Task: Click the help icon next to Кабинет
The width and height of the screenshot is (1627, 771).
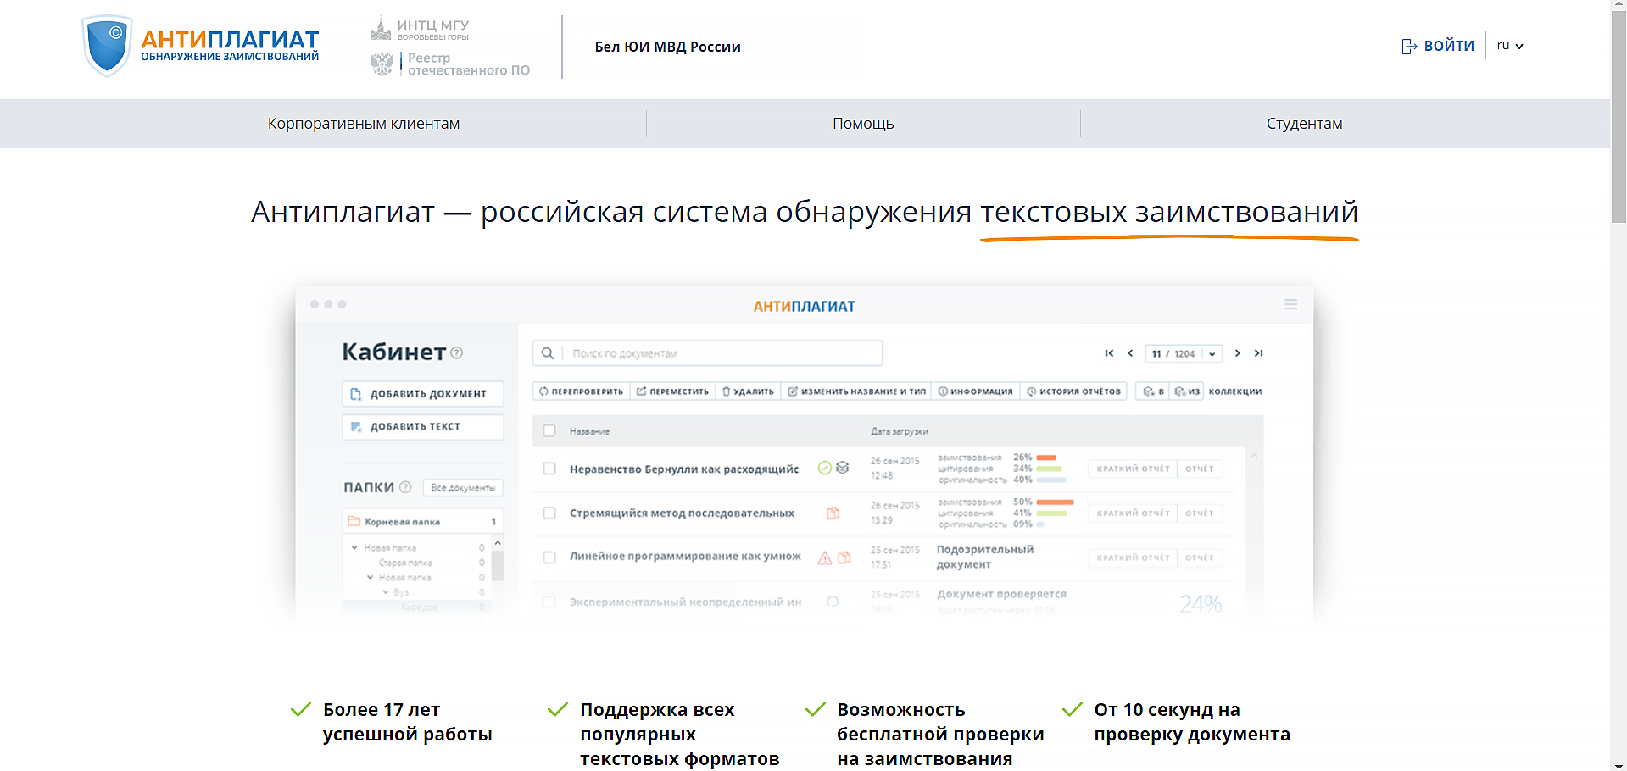Action: click(457, 352)
